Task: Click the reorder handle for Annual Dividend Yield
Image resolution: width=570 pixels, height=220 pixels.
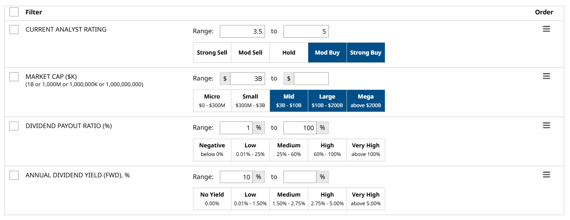Action: [546, 175]
